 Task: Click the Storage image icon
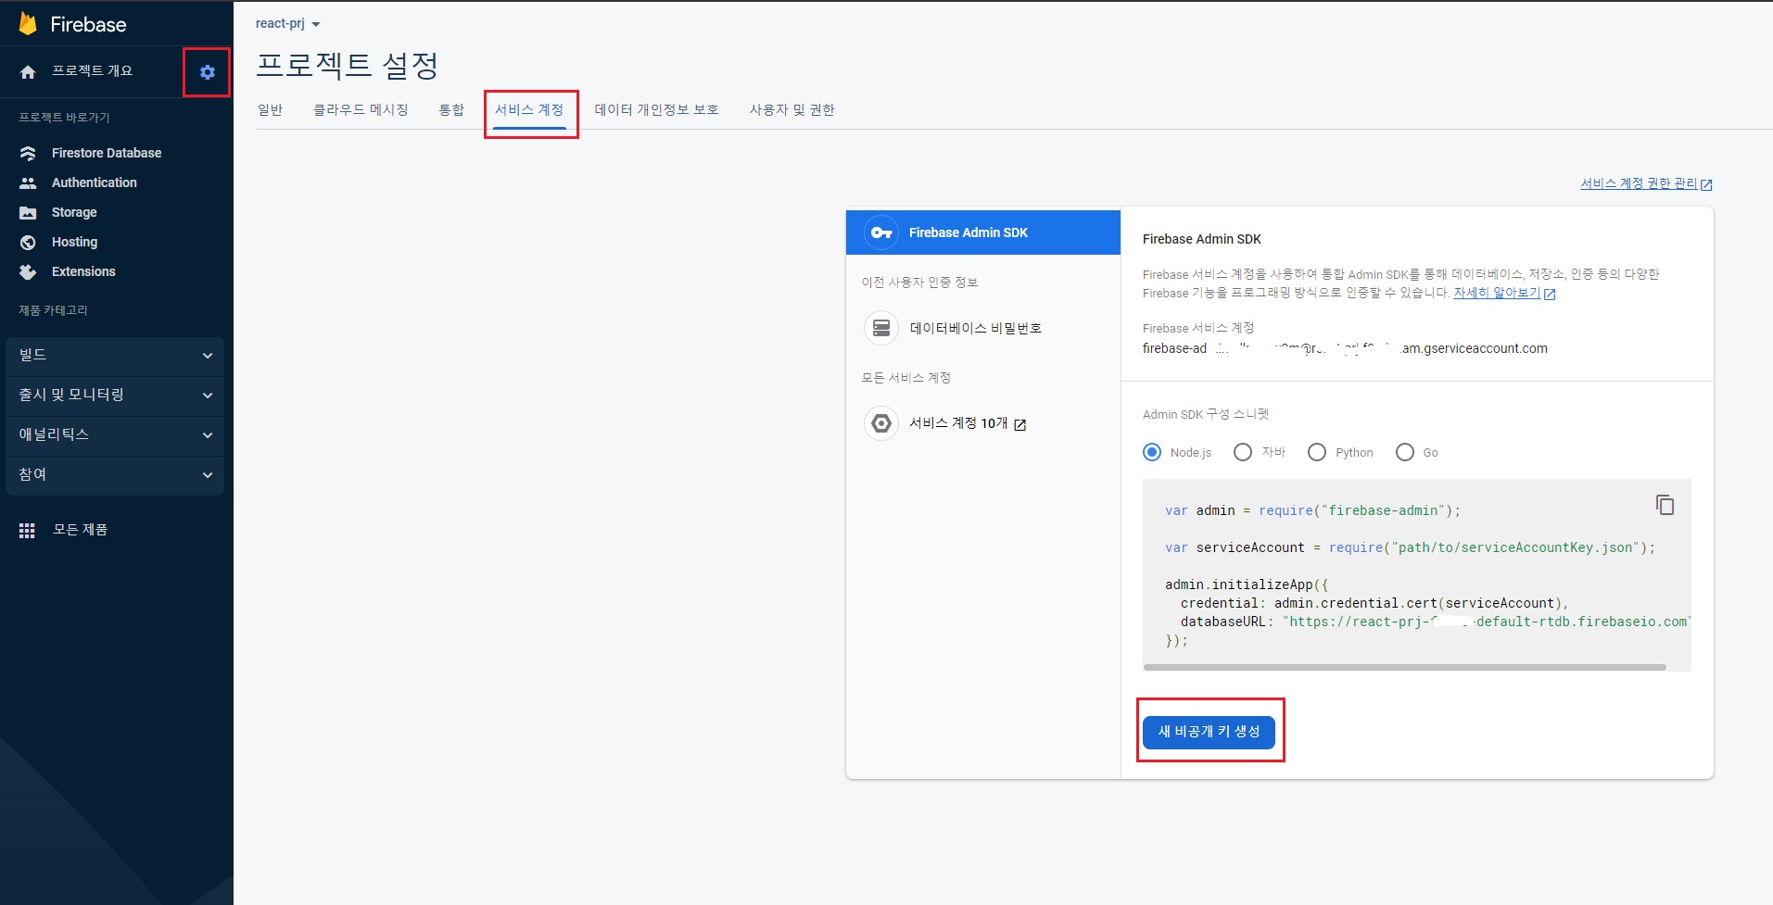click(x=28, y=212)
